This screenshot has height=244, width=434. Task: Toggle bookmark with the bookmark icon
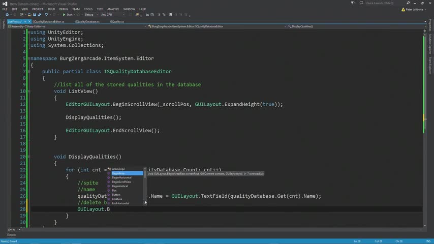(x=171, y=15)
